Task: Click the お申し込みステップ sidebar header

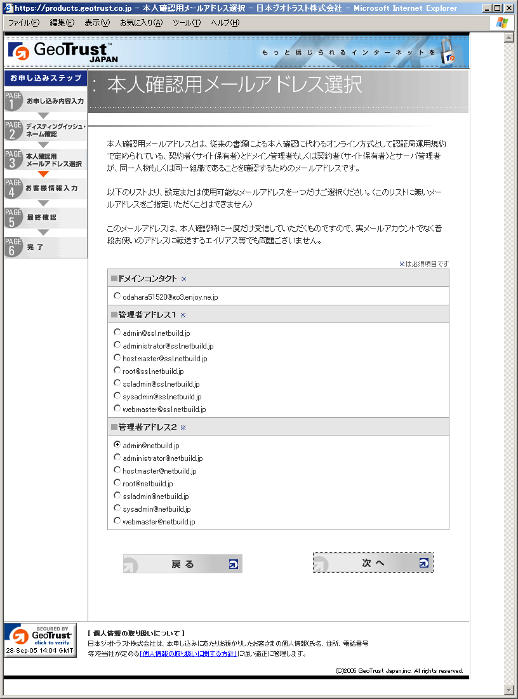Action: (x=46, y=78)
